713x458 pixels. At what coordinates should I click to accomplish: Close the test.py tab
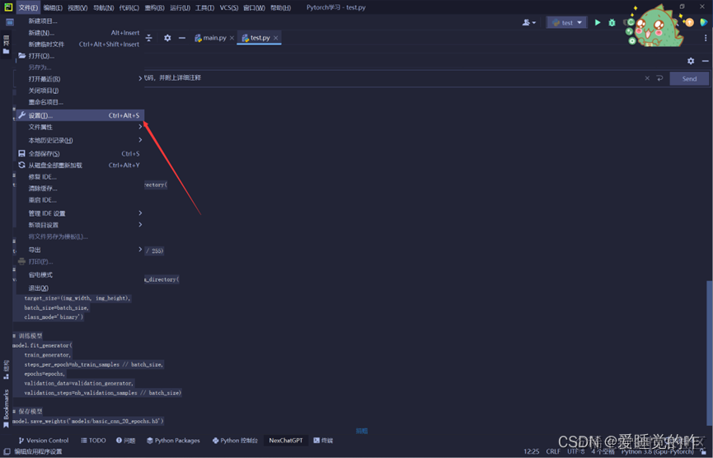click(275, 38)
